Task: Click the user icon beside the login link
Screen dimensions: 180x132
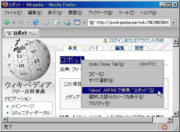Action: [x=105, y=41]
